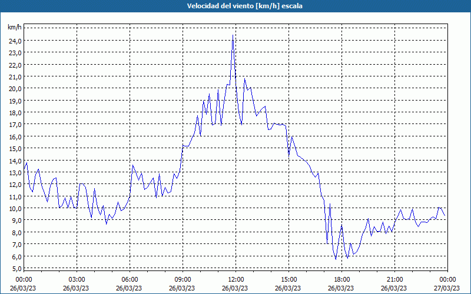Click the 20,0 y-axis label

tap(15, 89)
